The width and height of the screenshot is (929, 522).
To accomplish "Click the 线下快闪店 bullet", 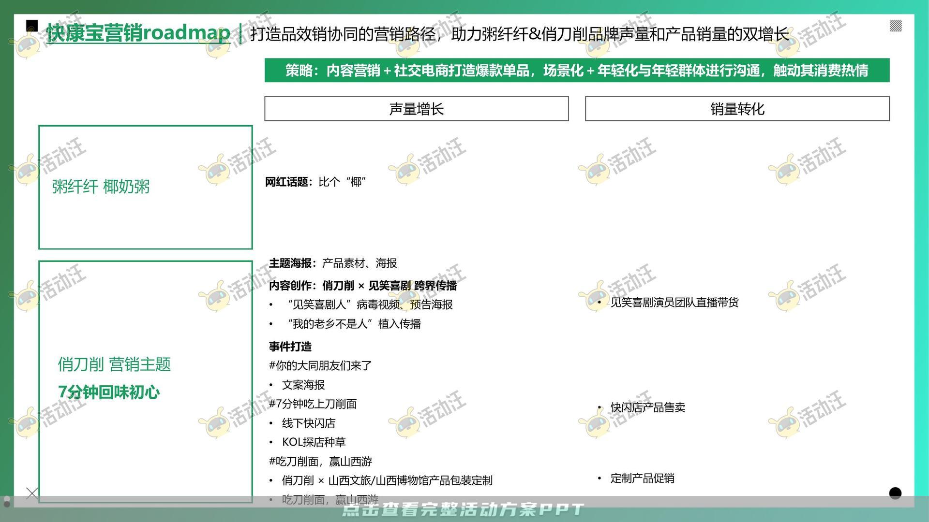I will 309,423.
